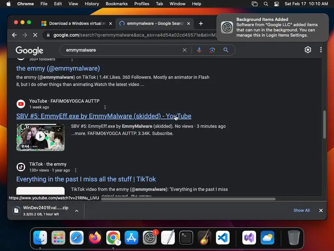Click the Chrome back arrow button
Image resolution: width=334 pixels, height=251 pixels.
click(14, 35)
